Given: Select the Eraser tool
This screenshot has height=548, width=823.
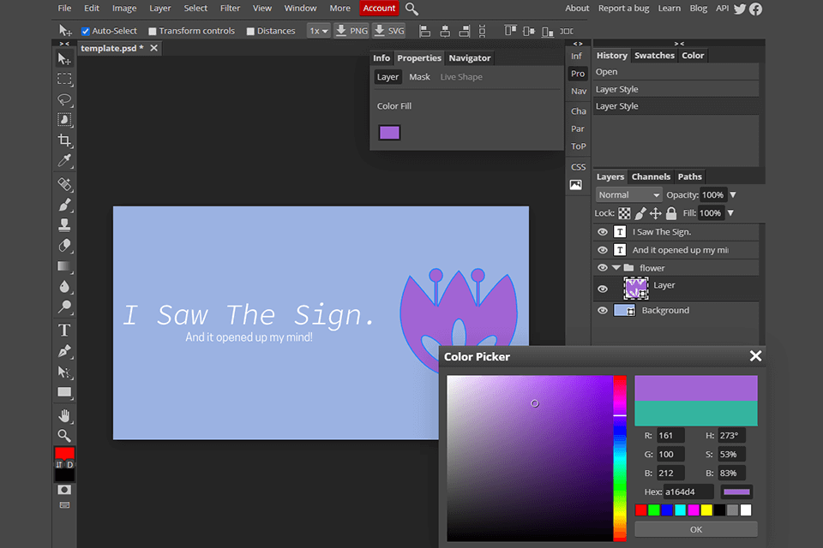Looking at the screenshot, I should tap(64, 246).
